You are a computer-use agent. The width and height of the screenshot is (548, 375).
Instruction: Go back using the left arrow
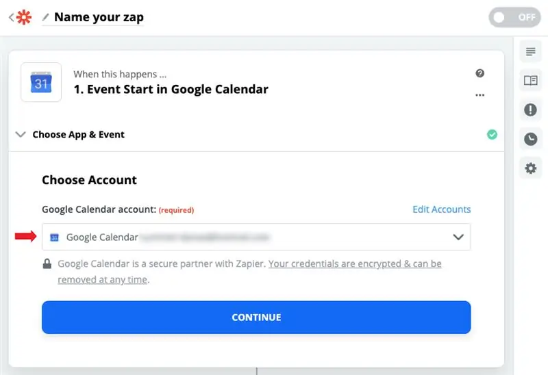tap(11, 17)
